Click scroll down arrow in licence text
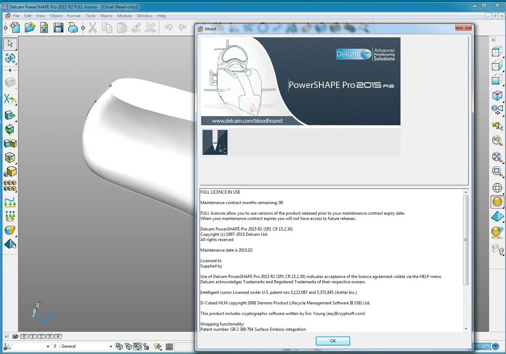506x354 pixels. (x=466, y=329)
